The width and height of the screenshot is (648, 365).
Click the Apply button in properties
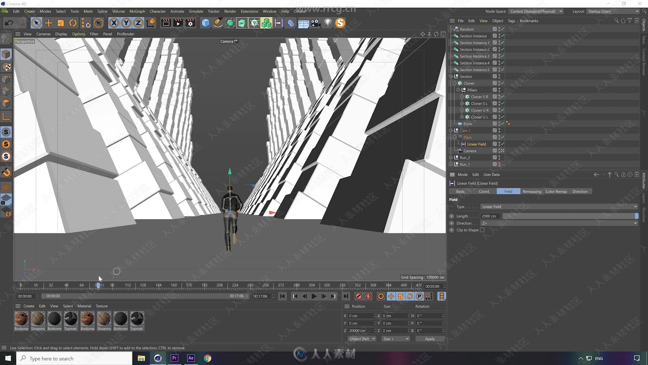430,339
